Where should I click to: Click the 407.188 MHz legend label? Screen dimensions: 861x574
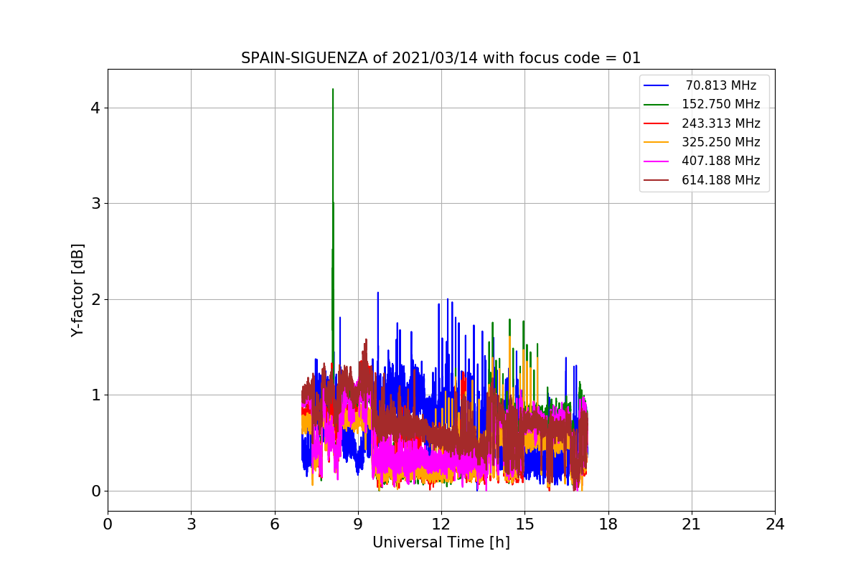click(721, 161)
